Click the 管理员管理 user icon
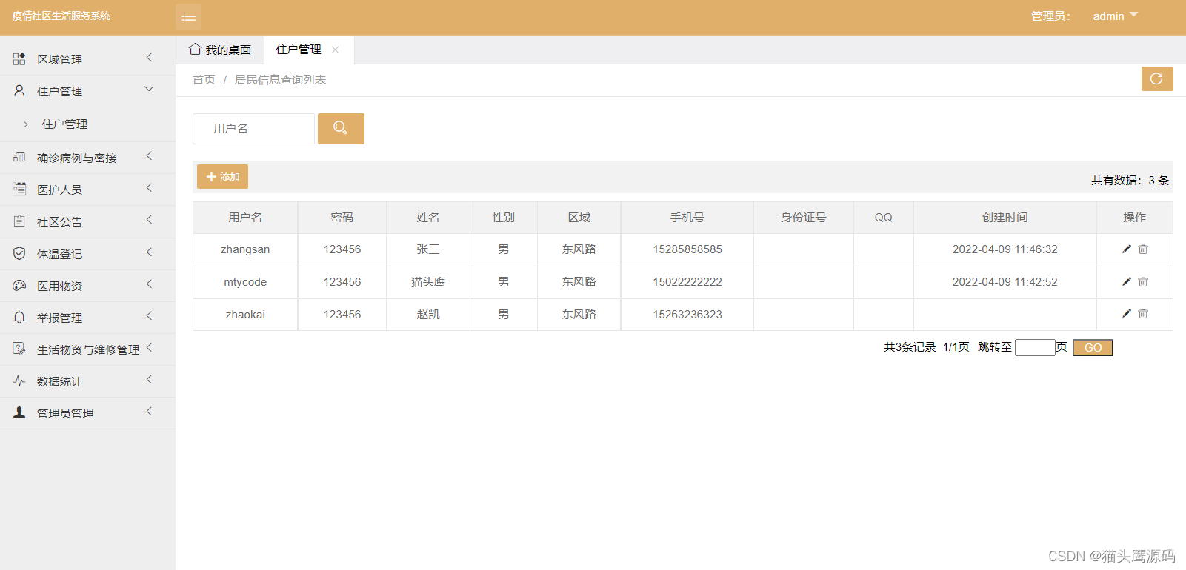 pyautogui.click(x=19, y=412)
